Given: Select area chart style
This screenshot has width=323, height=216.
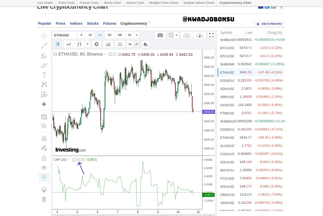Looking at the screenshot, I should pos(69,44).
